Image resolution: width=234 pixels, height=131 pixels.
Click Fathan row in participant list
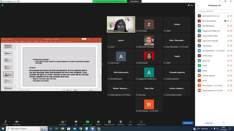point(215,71)
